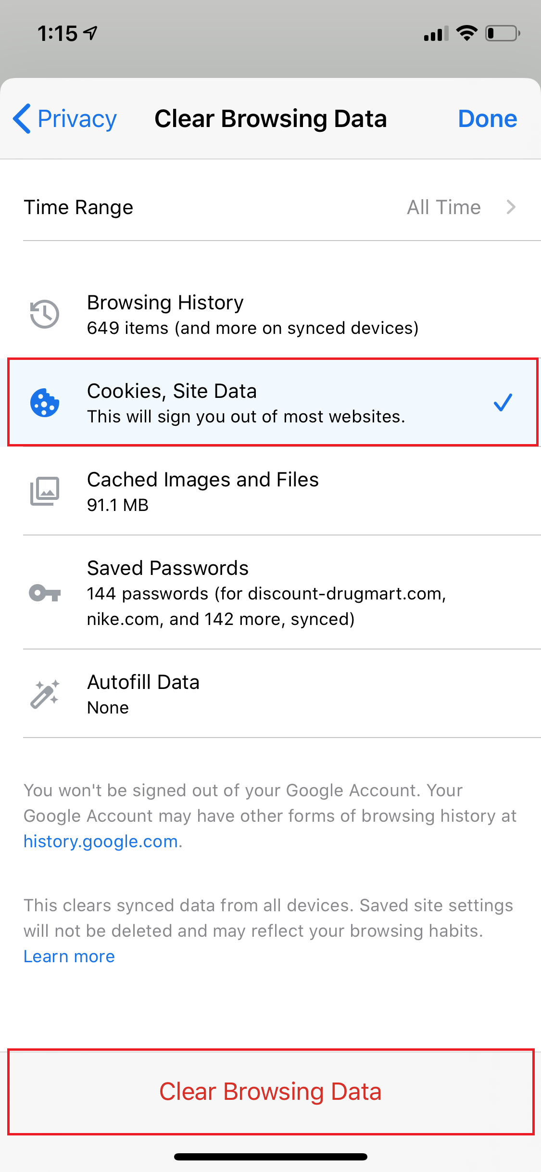Tap the battery indicator icon
Image resolution: width=541 pixels, height=1172 pixels.
pyautogui.click(x=503, y=33)
